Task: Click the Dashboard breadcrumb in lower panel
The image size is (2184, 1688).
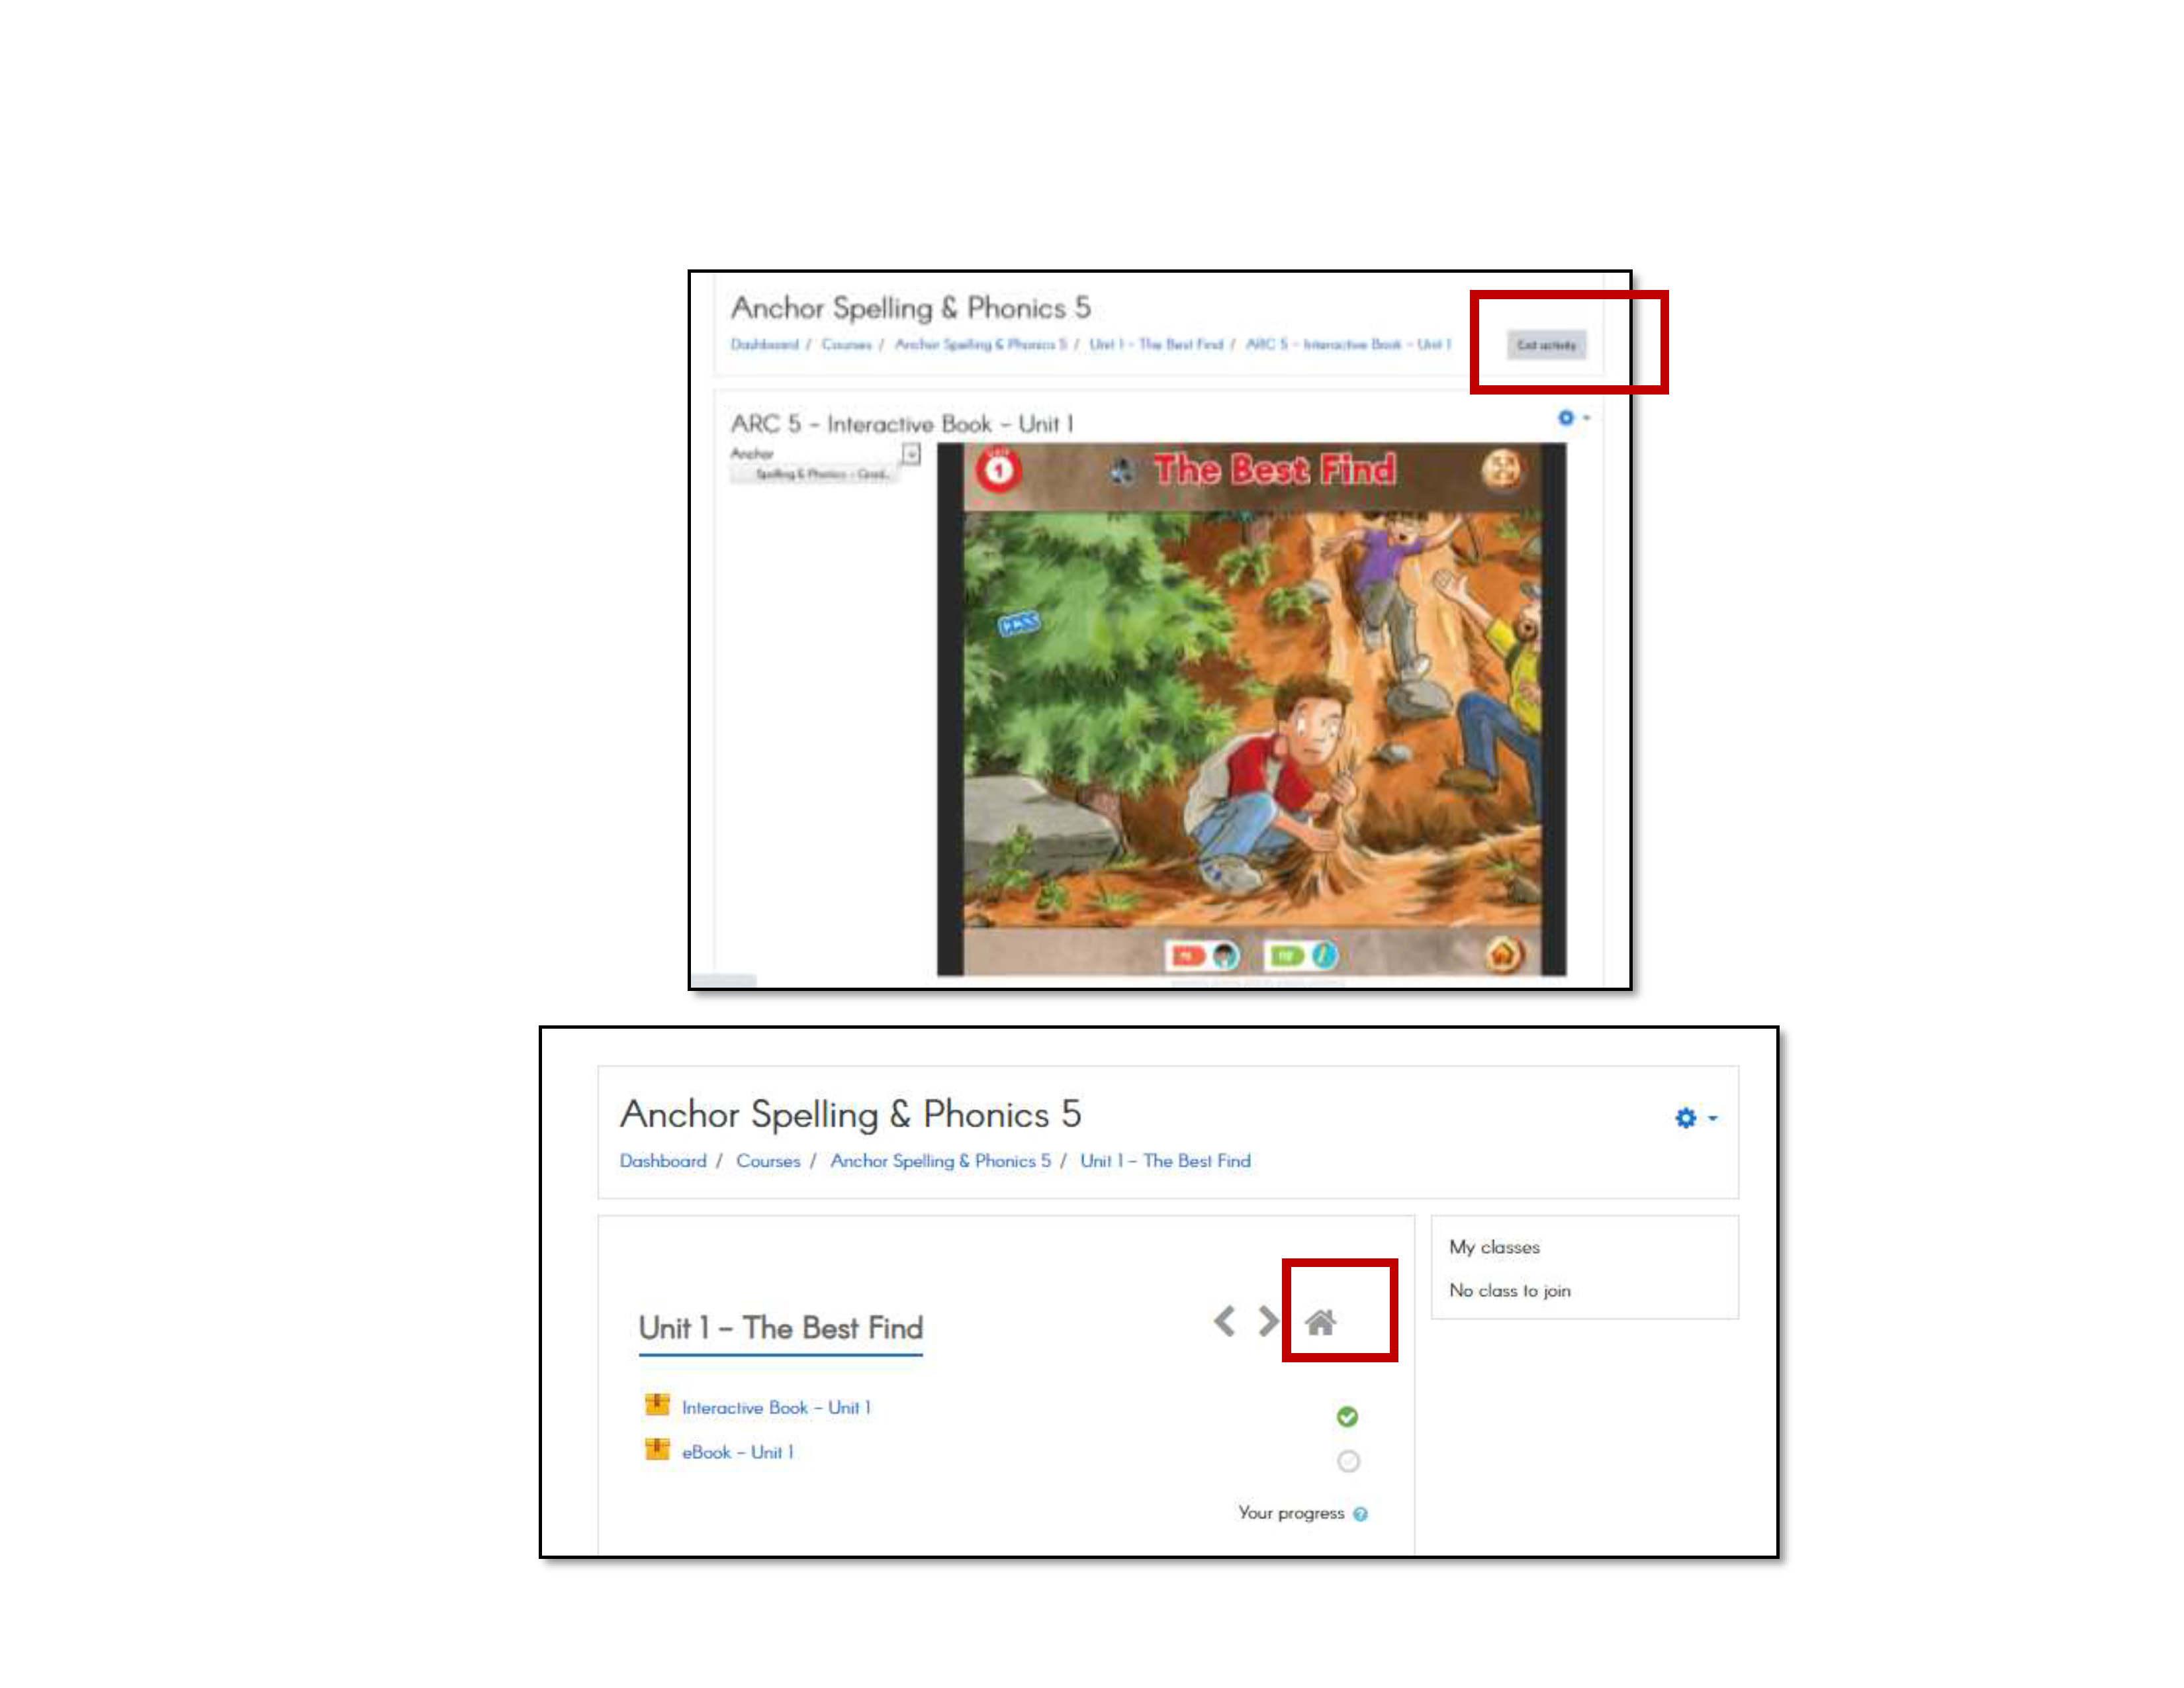Action: point(662,1161)
